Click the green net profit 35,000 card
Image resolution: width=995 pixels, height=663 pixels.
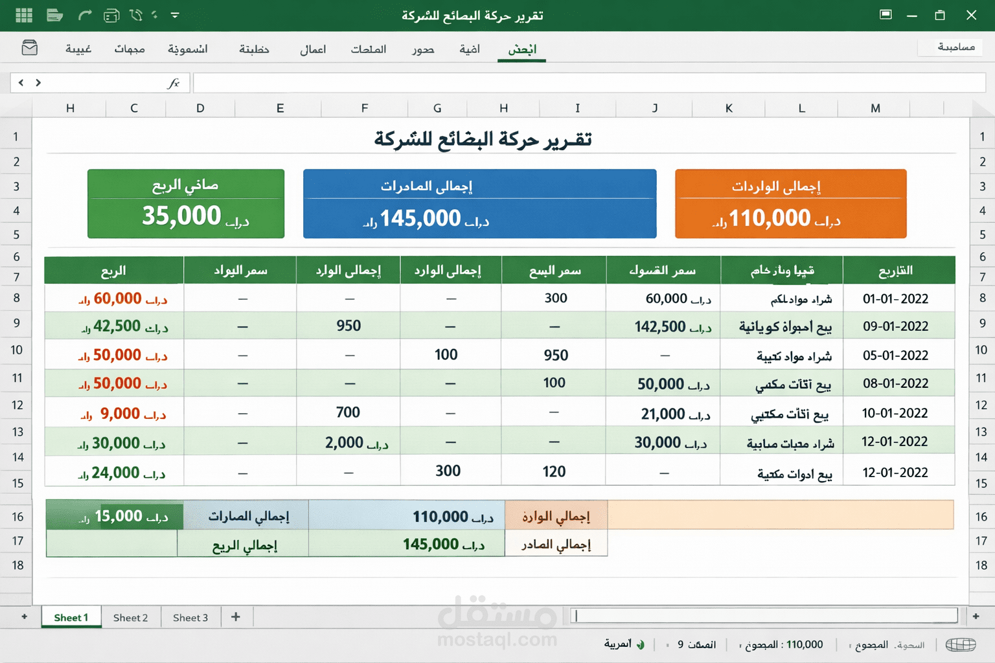click(186, 204)
